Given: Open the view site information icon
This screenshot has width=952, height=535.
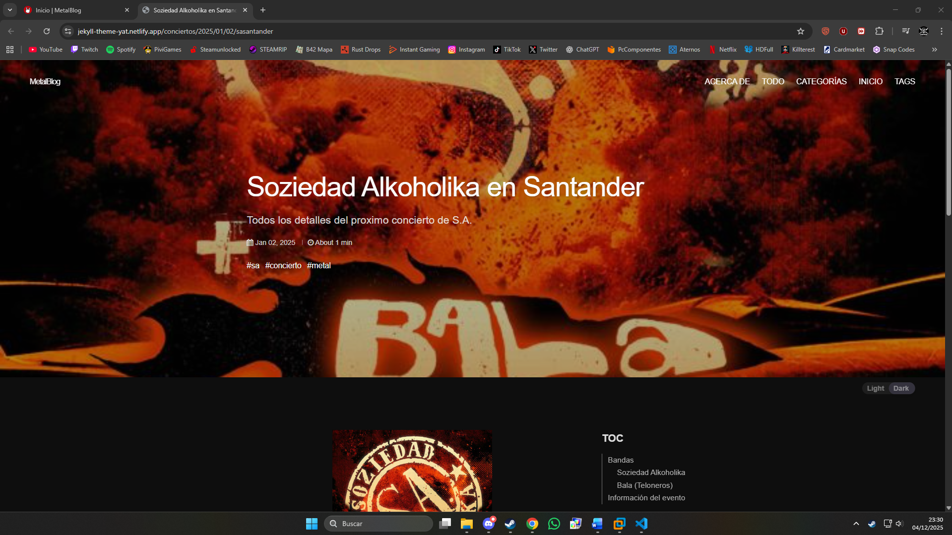Looking at the screenshot, I should (68, 31).
